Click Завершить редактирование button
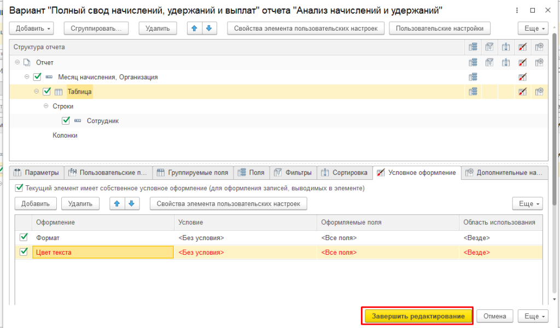The height and width of the screenshot is (328, 560). pyautogui.click(x=418, y=317)
